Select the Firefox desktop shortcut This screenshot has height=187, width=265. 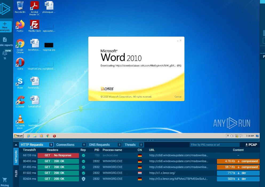20,26
